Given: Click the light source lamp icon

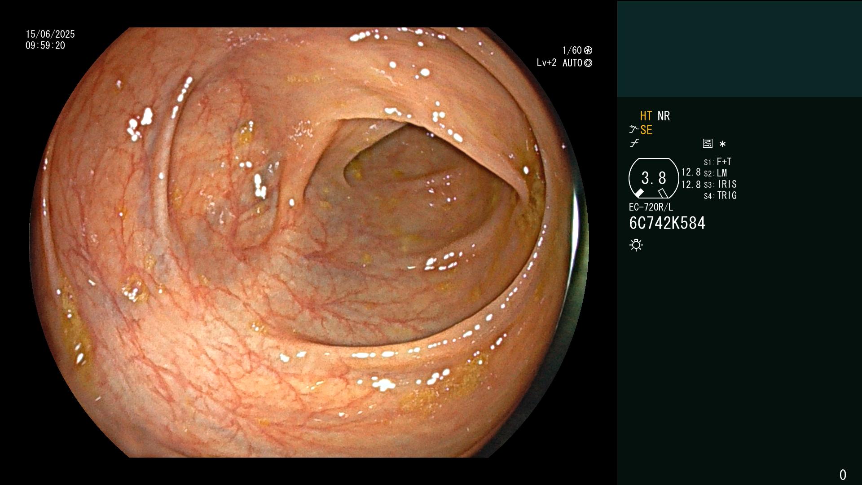Looking at the screenshot, I should tap(636, 245).
